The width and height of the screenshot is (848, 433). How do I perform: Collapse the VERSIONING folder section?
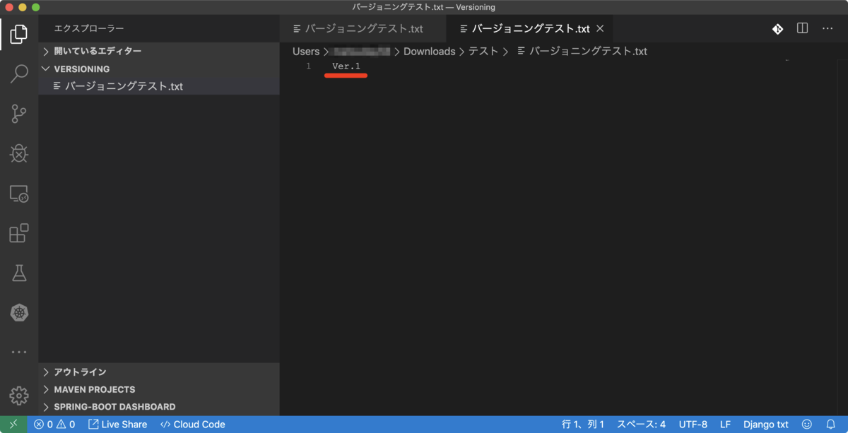click(159, 69)
